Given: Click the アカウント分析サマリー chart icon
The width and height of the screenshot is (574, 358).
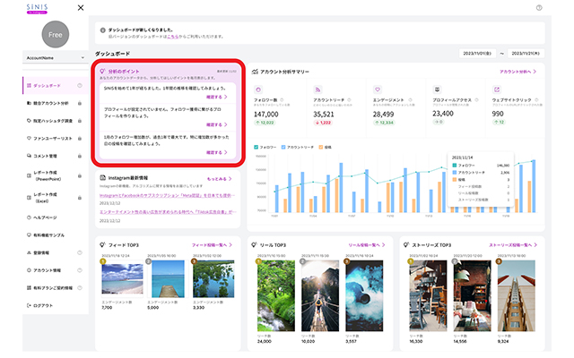Looking at the screenshot, I should point(255,72).
